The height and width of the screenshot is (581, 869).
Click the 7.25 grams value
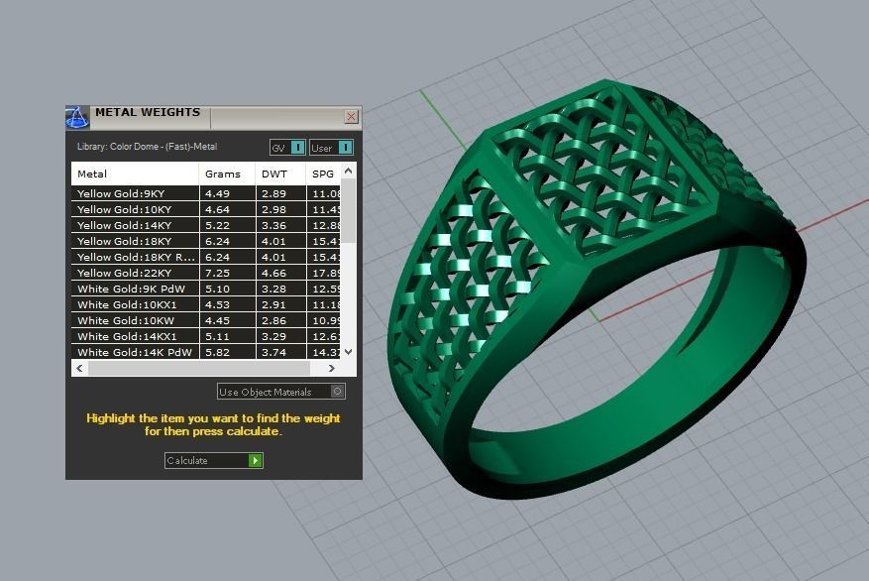(217, 273)
